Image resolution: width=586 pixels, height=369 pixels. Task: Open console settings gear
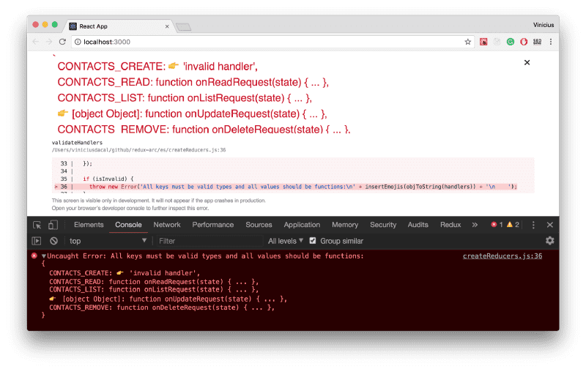(549, 241)
